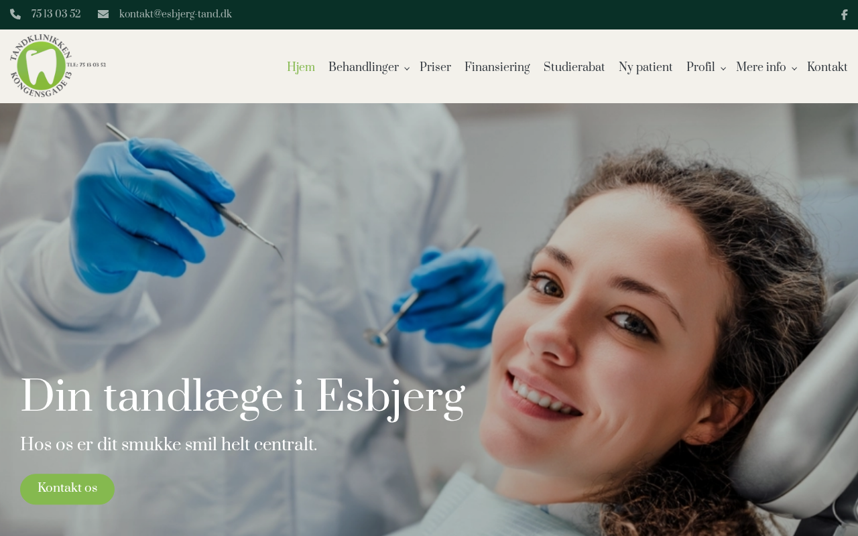The width and height of the screenshot is (858, 536).
Task: Select Studierabat in the navigation
Action: coord(574,68)
